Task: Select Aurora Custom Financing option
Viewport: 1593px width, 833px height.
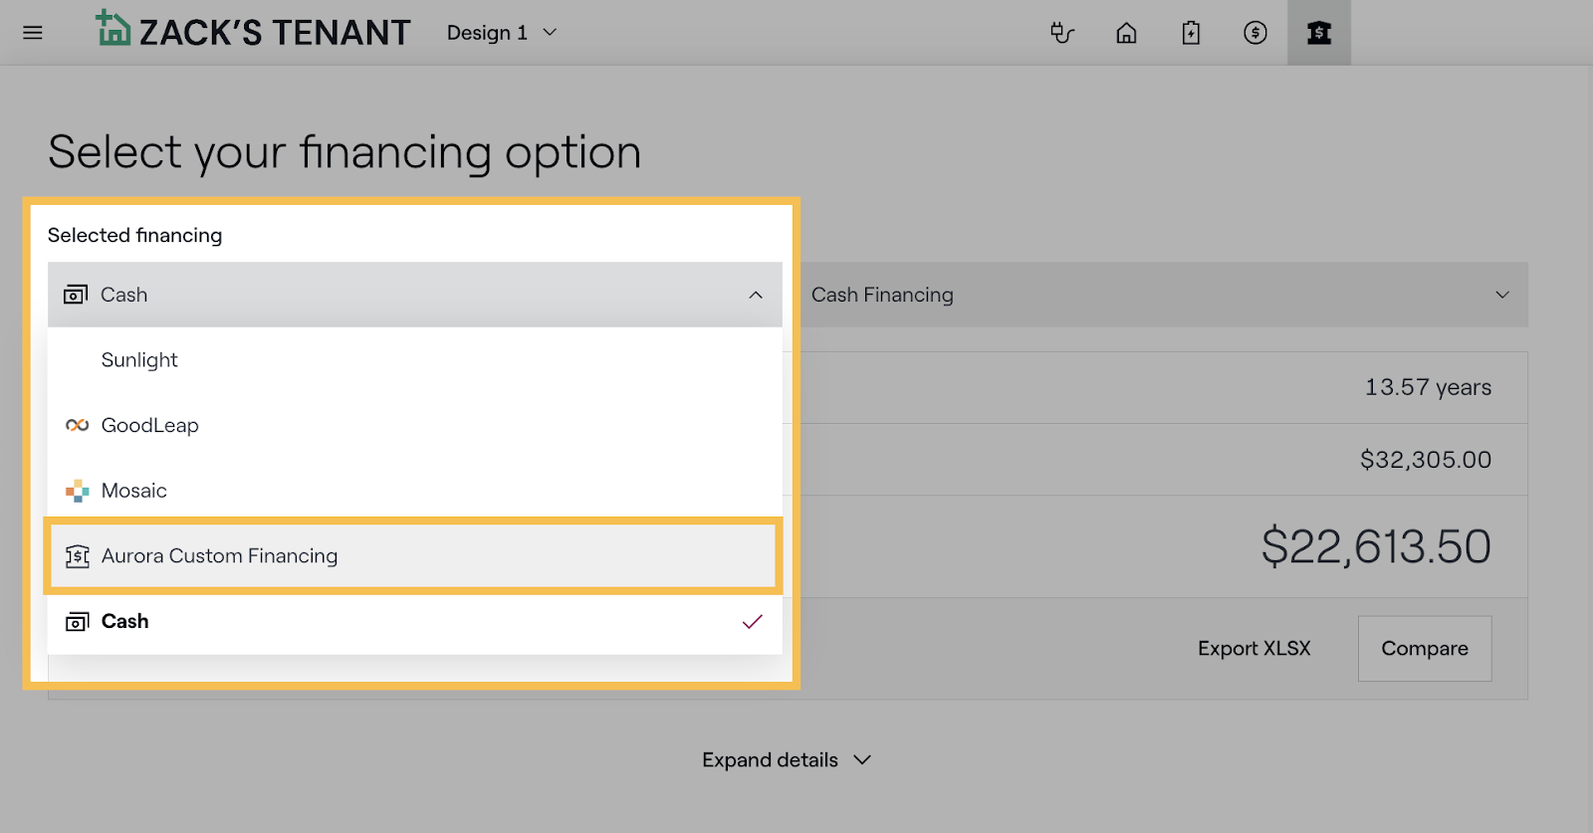Action: tap(219, 555)
